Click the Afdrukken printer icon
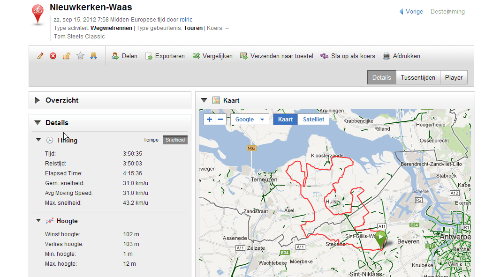This screenshot has height=277, width=485. click(x=386, y=56)
